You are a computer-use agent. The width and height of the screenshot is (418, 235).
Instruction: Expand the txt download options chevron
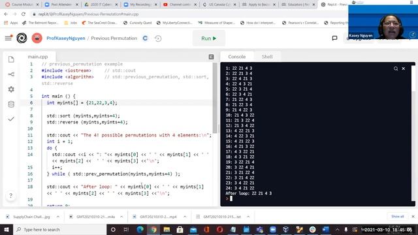coord(248,217)
